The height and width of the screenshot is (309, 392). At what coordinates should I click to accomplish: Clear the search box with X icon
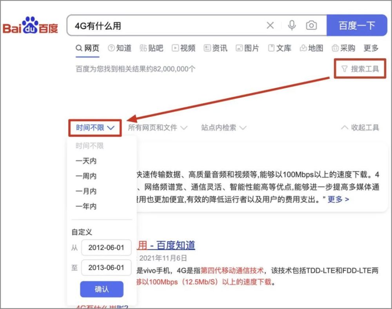(270, 25)
